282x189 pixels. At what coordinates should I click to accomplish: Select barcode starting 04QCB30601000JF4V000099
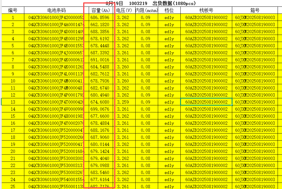click(57, 109)
